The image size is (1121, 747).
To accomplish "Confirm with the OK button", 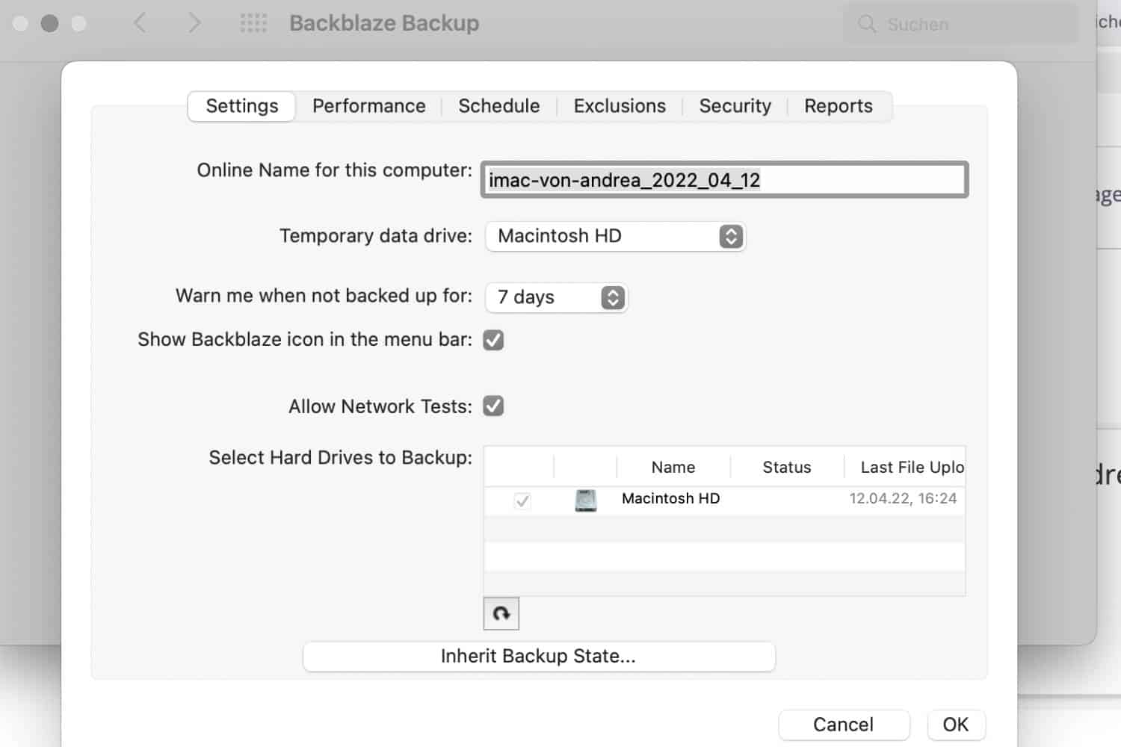I will click(x=956, y=725).
